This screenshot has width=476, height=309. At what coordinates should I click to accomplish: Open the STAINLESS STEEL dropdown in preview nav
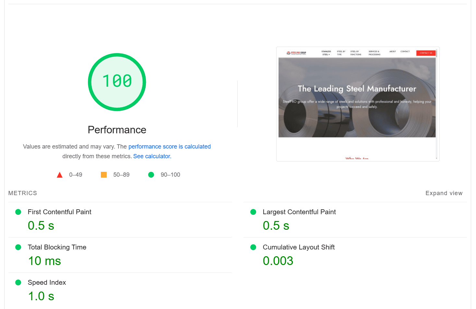[326, 52]
